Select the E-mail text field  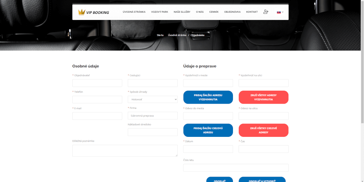(x=97, y=116)
